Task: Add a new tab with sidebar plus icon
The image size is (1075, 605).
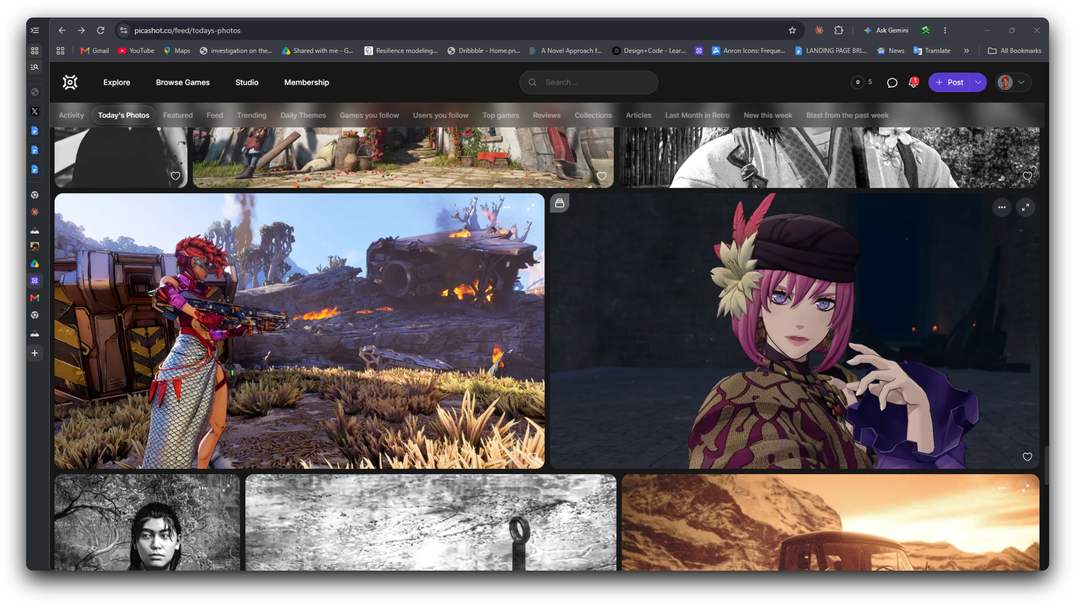Action: click(x=35, y=353)
